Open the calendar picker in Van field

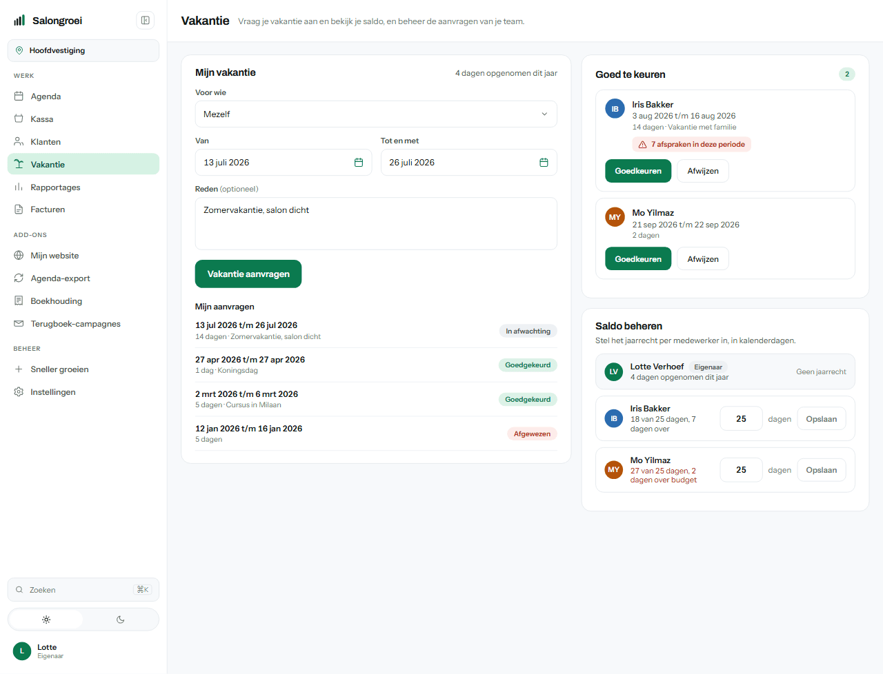point(359,163)
